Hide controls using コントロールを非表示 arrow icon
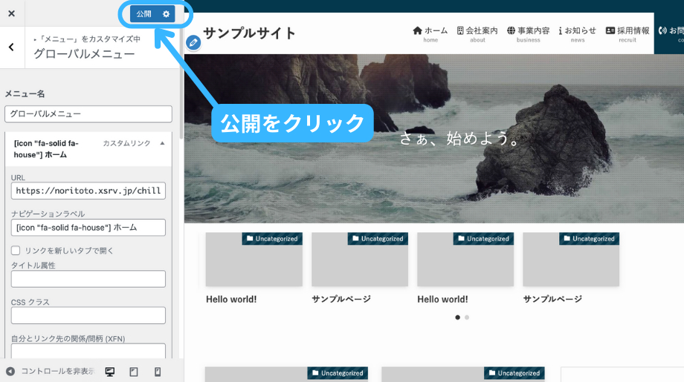The height and width of the screenshot is (382, 684). coord(10,372)
